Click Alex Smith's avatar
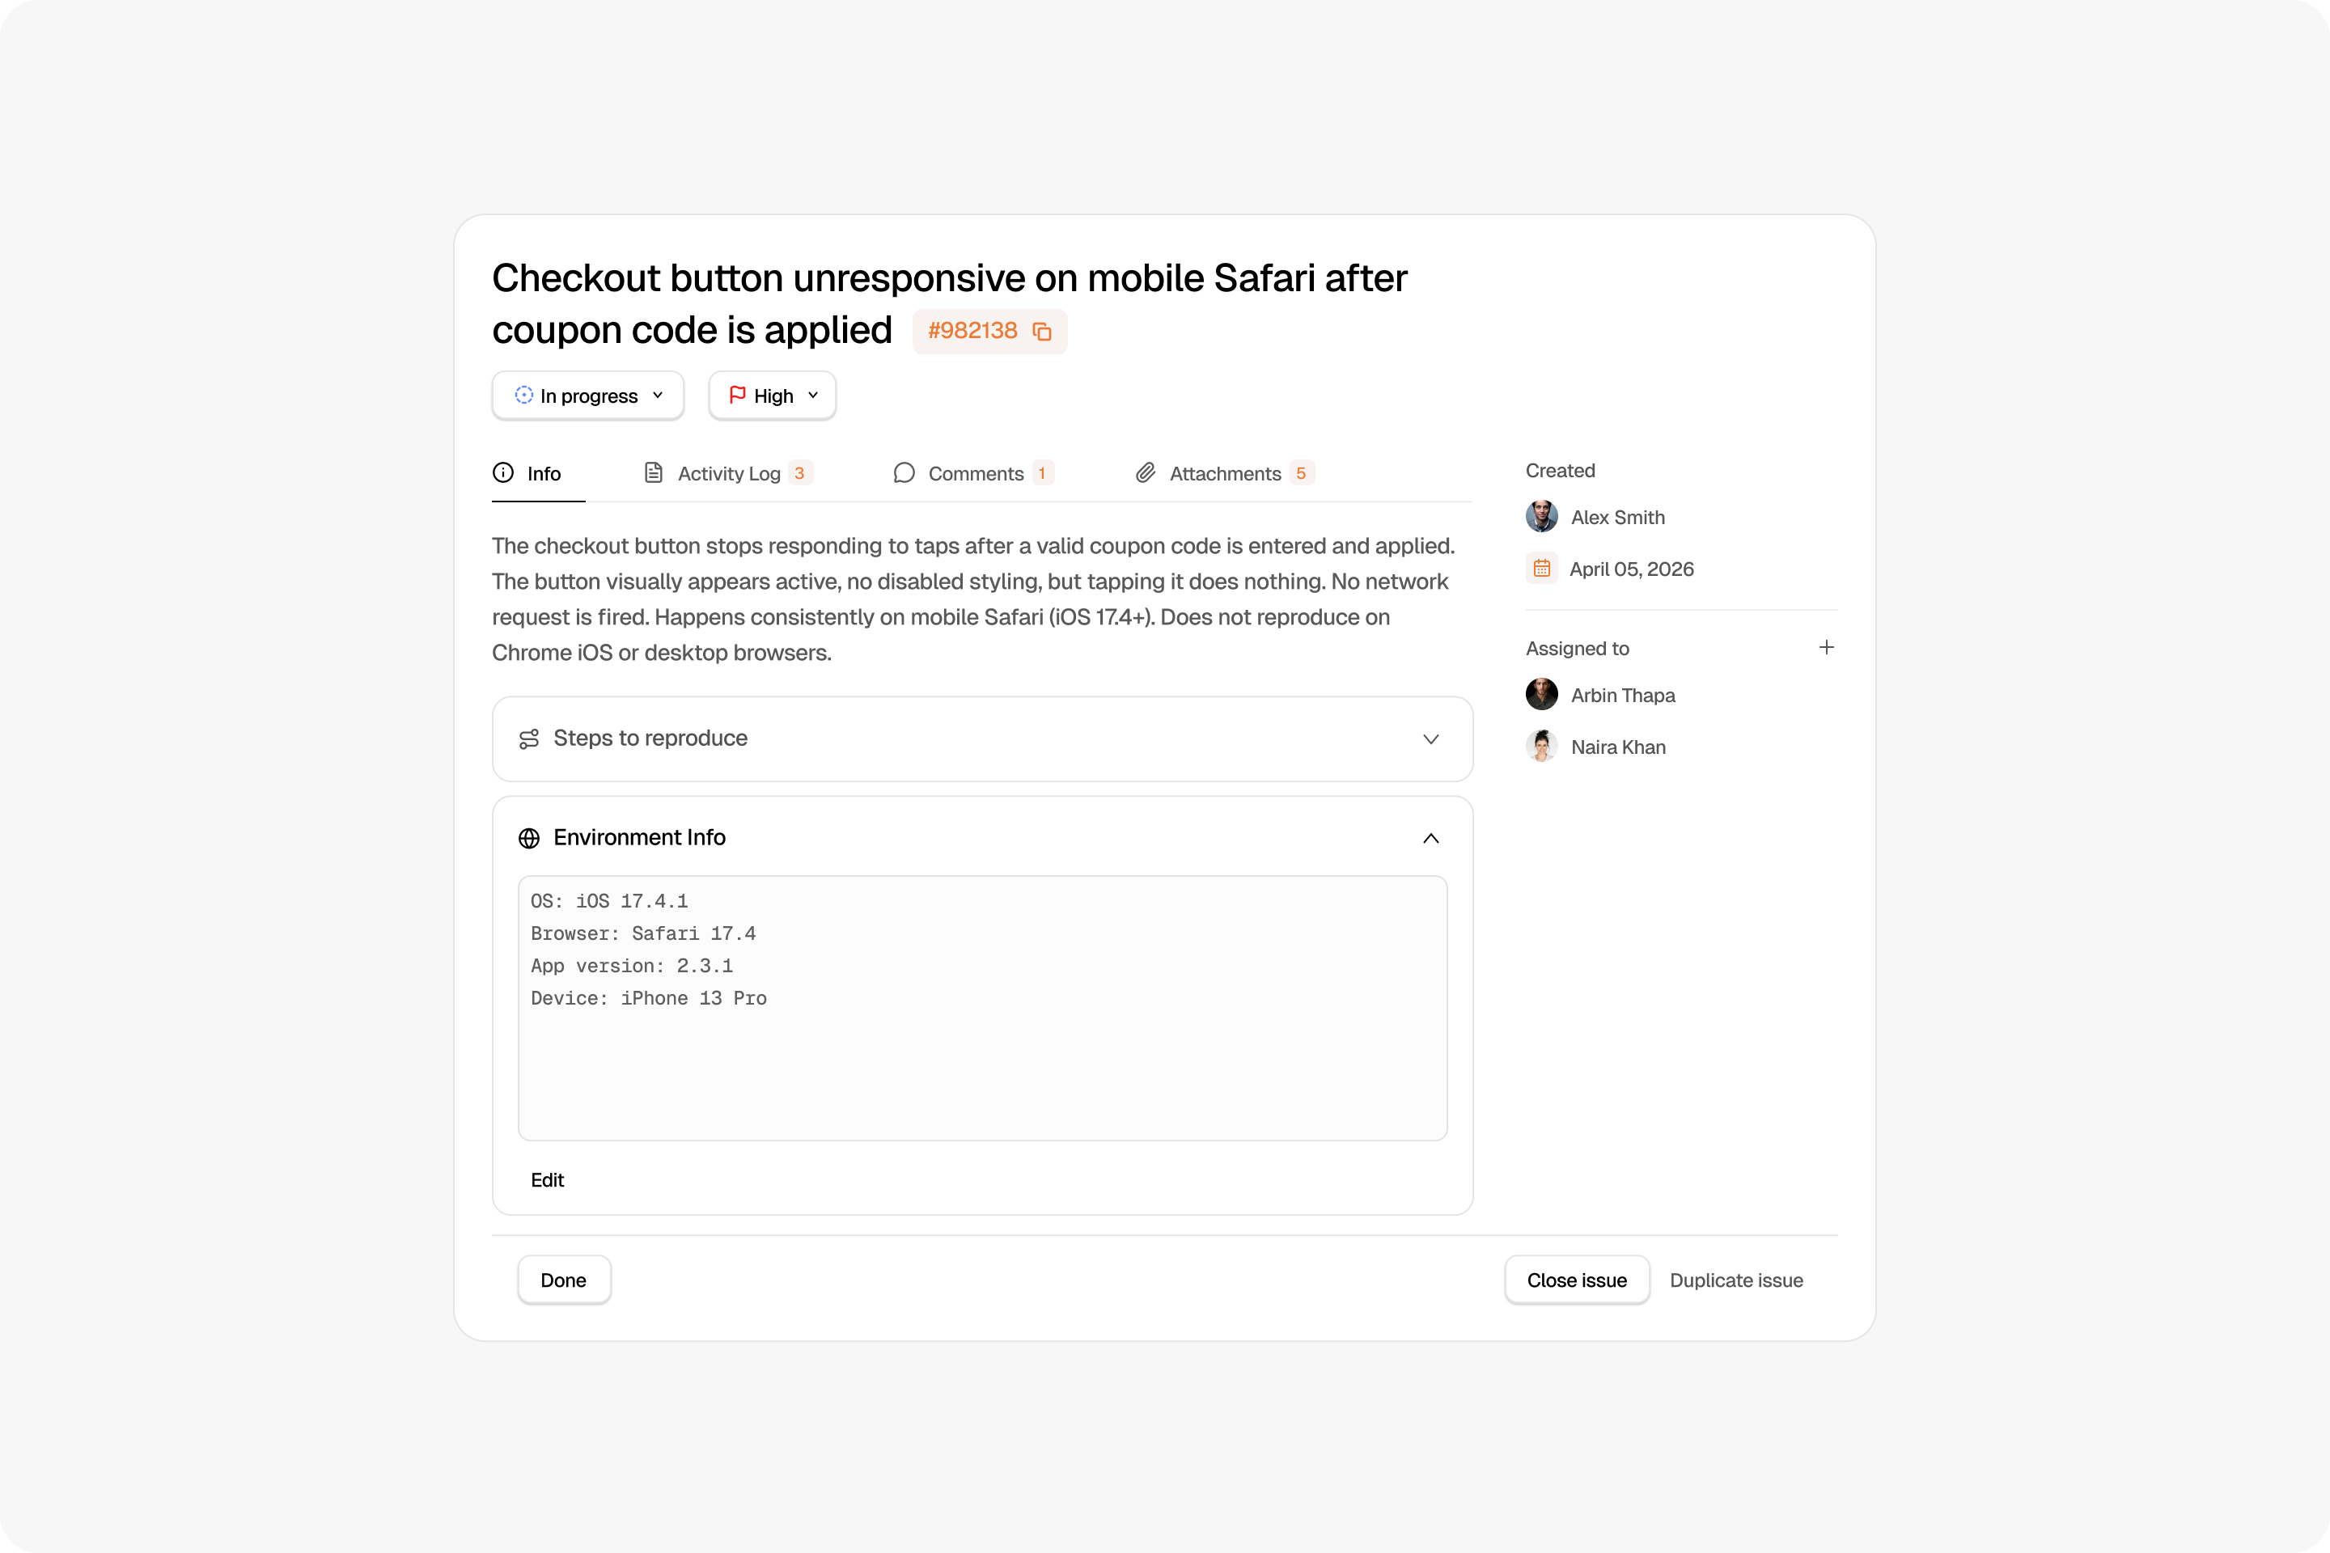2330x1553 pixels. pos(1541,517)
